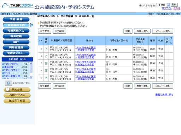The image size is (181, 135).
Task: Click the 宿泊施設の予約 breadcrumb text
Action: (x=46, y=16)
